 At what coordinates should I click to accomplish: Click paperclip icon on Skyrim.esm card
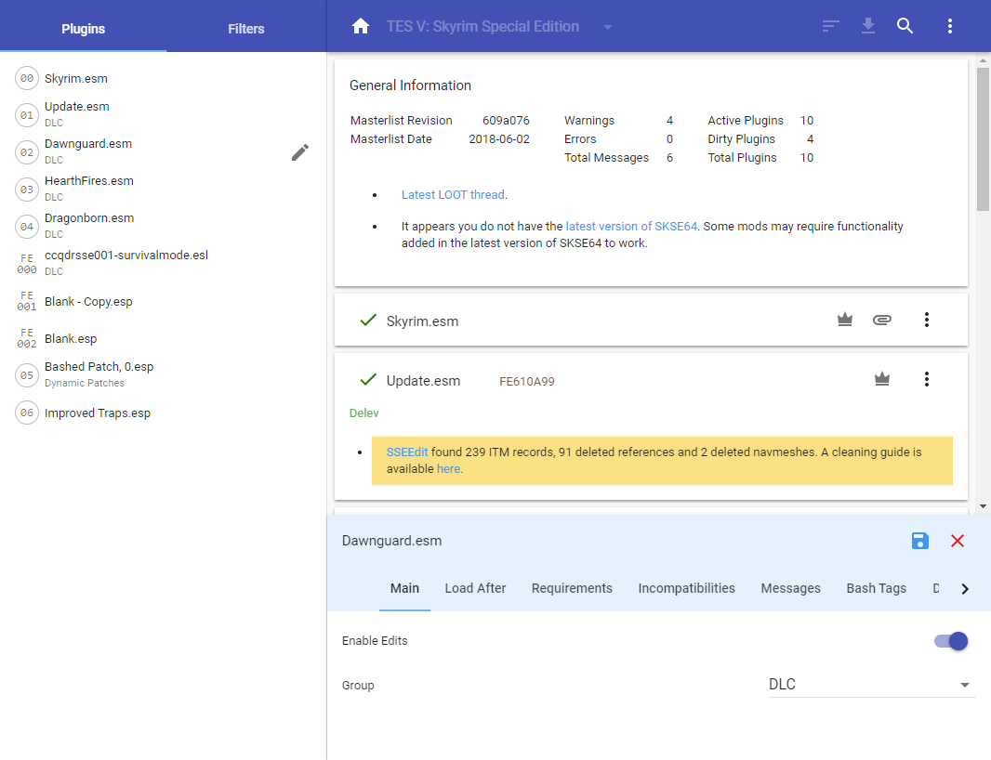coord(882,320)
